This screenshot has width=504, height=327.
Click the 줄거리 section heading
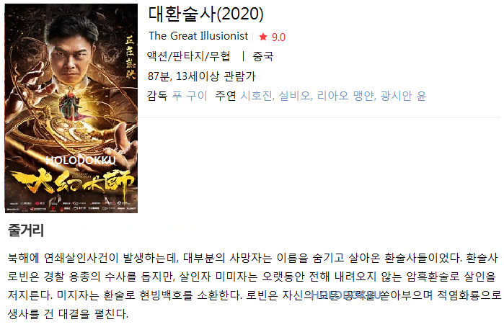[x=26, y=230]
